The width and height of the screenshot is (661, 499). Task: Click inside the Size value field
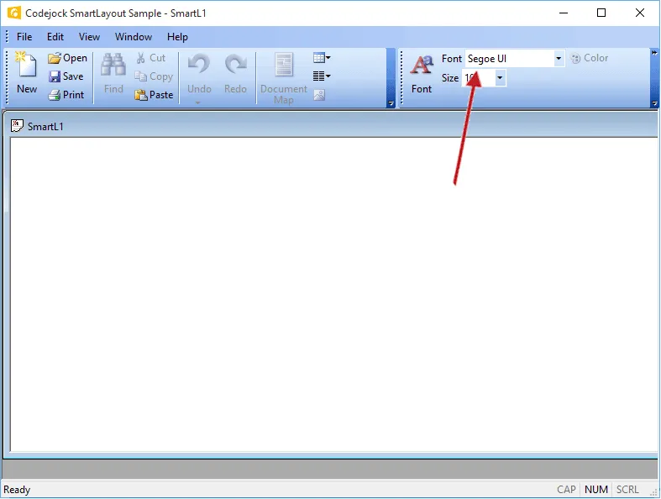coord(479,77)
